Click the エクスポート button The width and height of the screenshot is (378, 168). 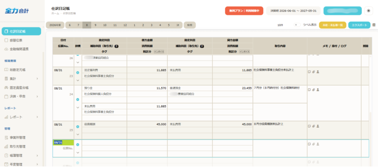tap(359, 25)
